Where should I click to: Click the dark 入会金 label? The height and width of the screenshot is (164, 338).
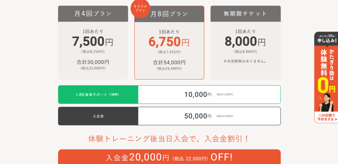pyautogui.click(x=98, y=116)
